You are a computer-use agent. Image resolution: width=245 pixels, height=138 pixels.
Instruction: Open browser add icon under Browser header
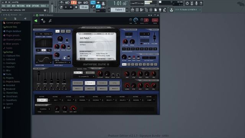click(x=5, y=19)
